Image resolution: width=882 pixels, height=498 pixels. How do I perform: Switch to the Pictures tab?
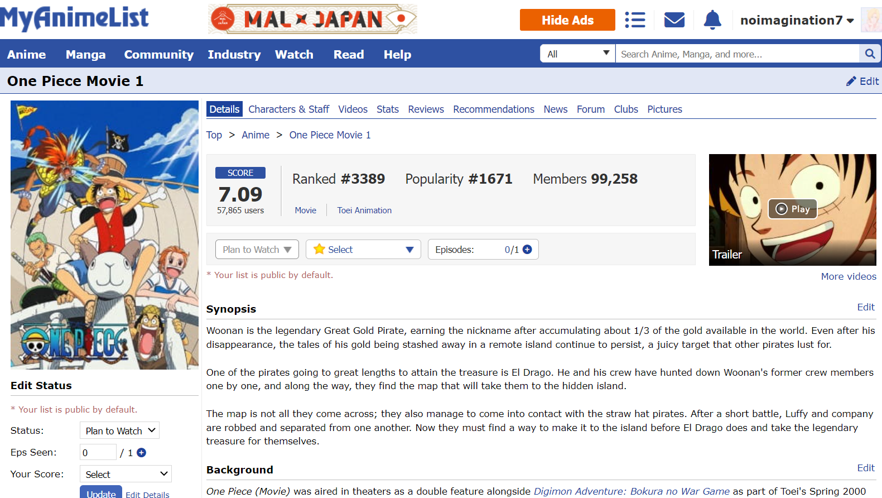tap(664, 109)
